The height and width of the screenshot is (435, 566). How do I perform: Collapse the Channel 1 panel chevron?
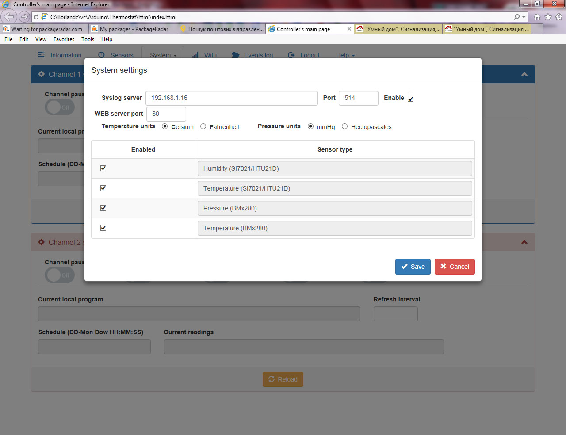524,74
